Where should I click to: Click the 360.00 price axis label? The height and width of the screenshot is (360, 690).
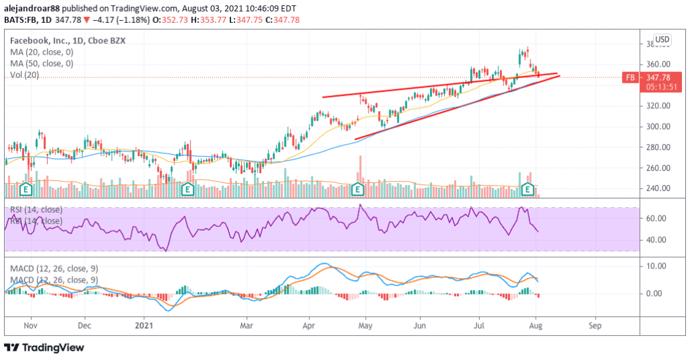[x=658, y=64]
